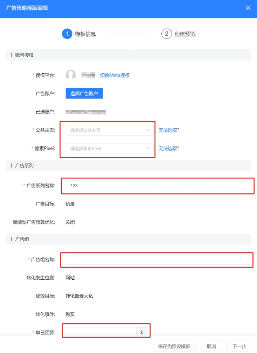This screenshot has width=257, height=353.
Task: Focus the 广告系列名称 input field
Action: pos(159,185)
